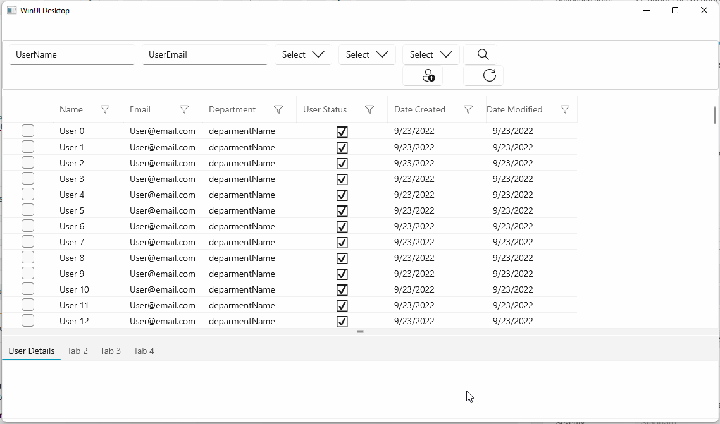Tick the selection checkbox for User 5
Viewport: 720px width, 424px height.
pyautogui.click(x=28, y=210)
